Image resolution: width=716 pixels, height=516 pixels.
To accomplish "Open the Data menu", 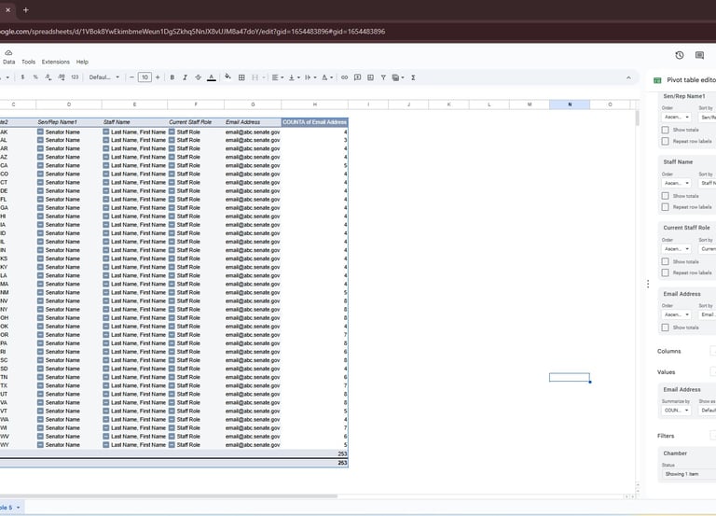I will (x=9, y=62).
